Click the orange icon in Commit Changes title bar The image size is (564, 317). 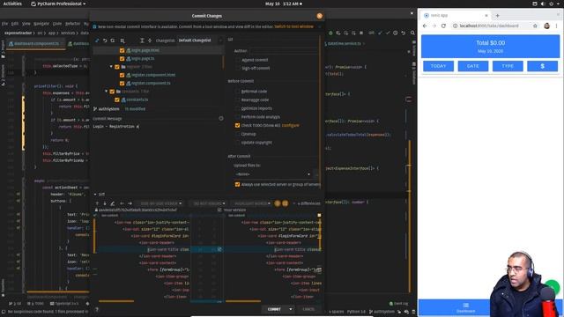319,16
